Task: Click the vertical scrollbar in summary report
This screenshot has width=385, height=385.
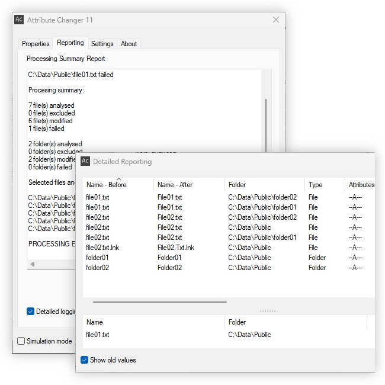Action: pyautogui.click(x=267, y=124)
